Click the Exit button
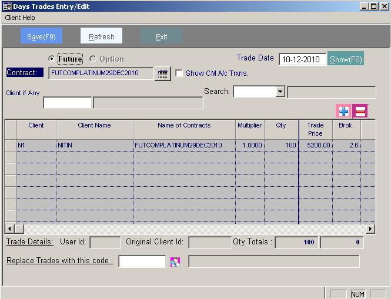This screenshot has height=299, width=391. tap(161, 36)
